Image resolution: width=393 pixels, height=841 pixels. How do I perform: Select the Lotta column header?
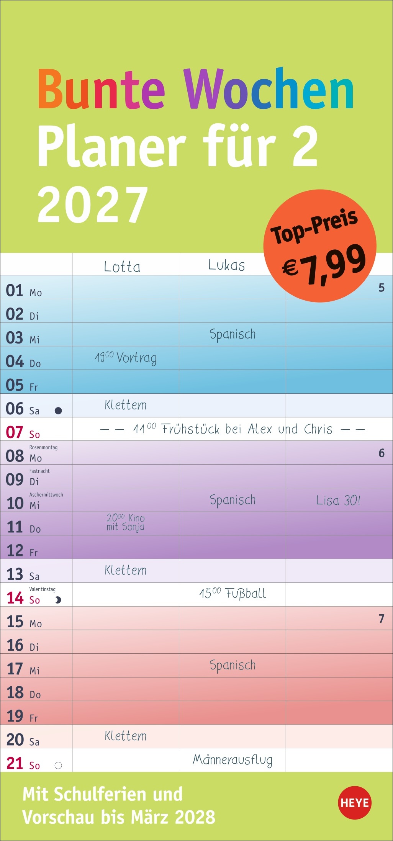click(x=122, y=267)
